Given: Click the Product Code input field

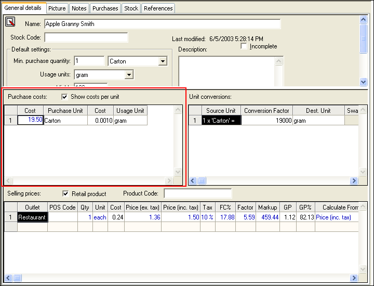Looking at the screenshot, I should [x=198, y=193].
